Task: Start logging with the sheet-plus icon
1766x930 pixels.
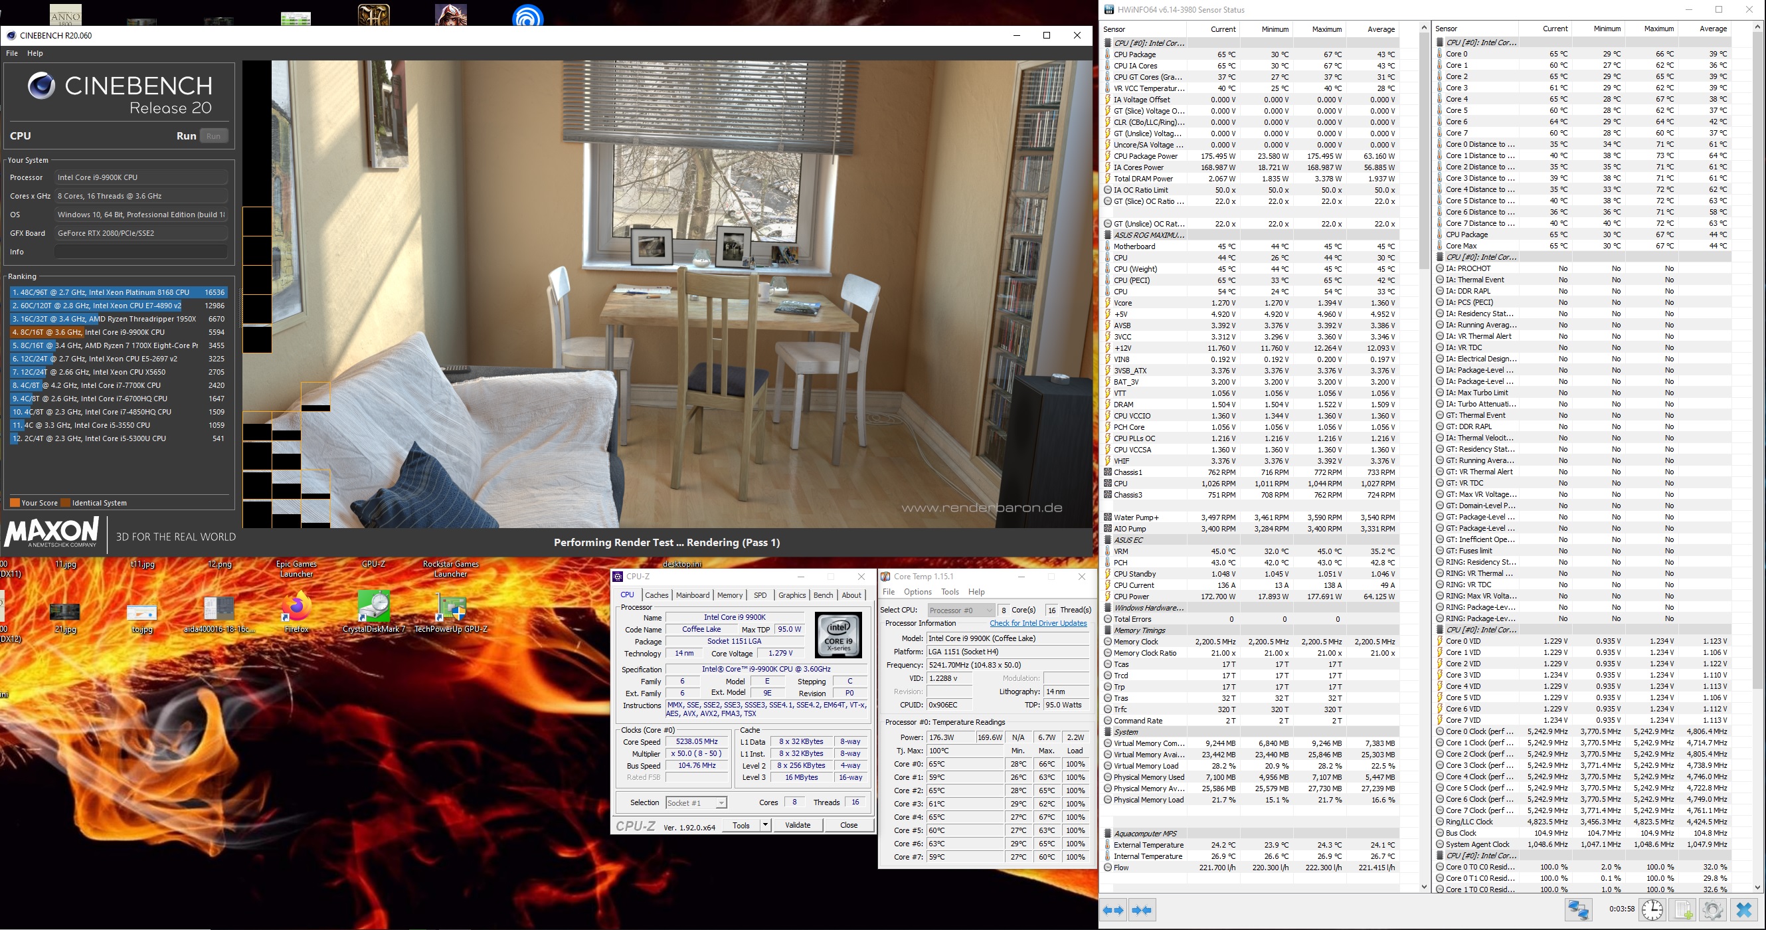Action: click(1683, 910)
